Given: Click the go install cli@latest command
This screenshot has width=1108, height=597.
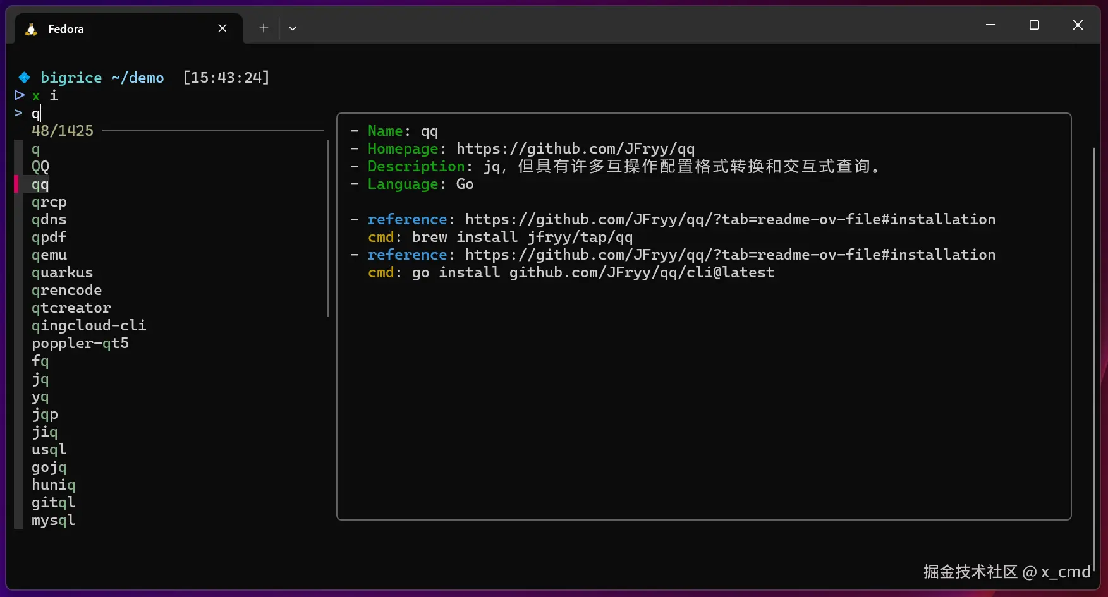Looking at the screenshot, I should click(x=594, y=273).
